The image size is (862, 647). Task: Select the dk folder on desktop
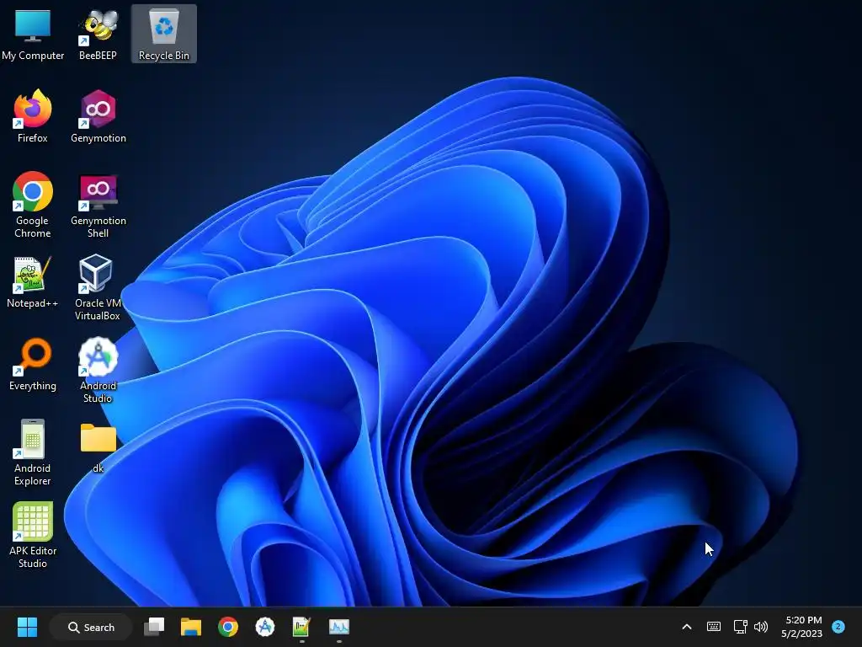(98, 446)
